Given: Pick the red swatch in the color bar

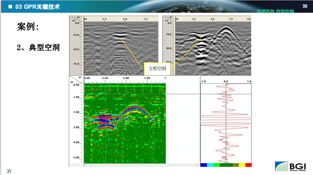Looking at the screenshot, I should (248, 165).
